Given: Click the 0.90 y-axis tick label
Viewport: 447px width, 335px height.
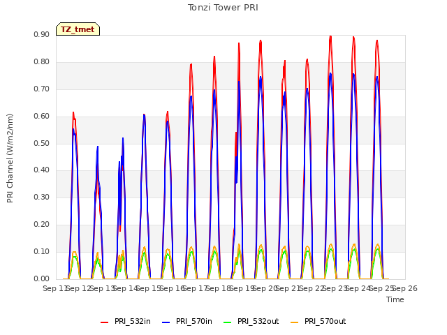Looking at the screenshot, I should [42, 35].
